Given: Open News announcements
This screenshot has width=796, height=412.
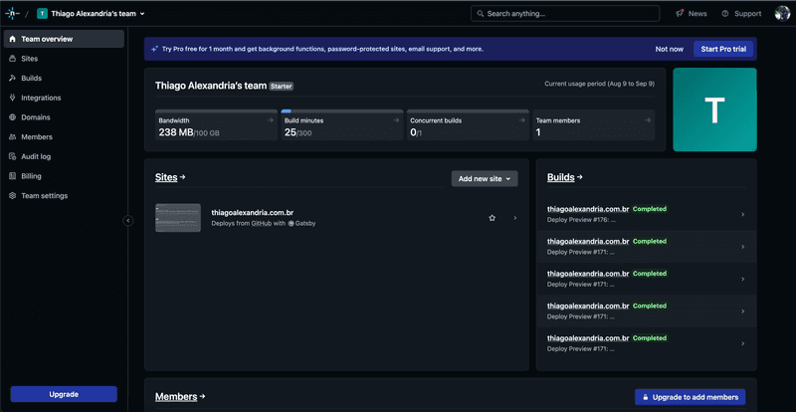Looking at the screenshot, I should pos(691,14).
